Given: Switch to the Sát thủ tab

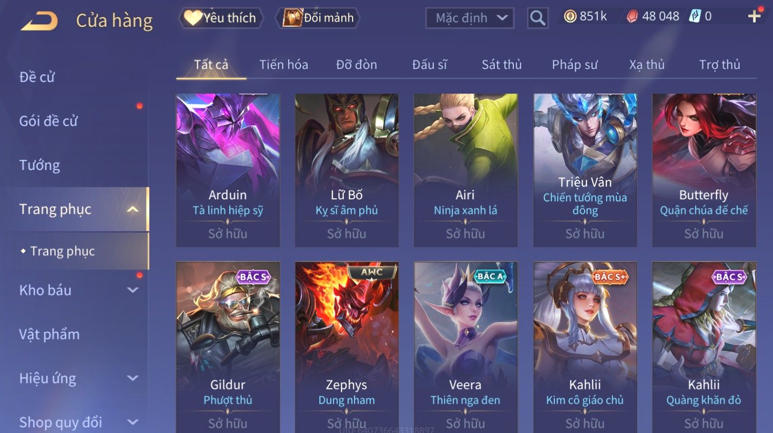Looking at the screenshot, I should click(501, 65).
